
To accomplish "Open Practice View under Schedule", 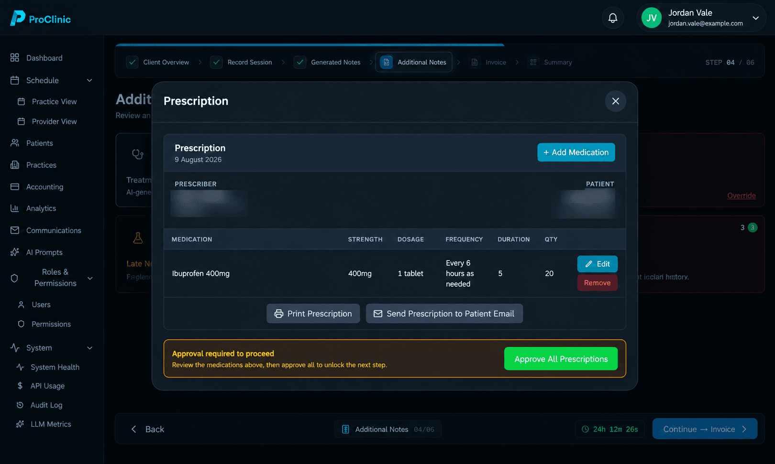I will (54, 101).
